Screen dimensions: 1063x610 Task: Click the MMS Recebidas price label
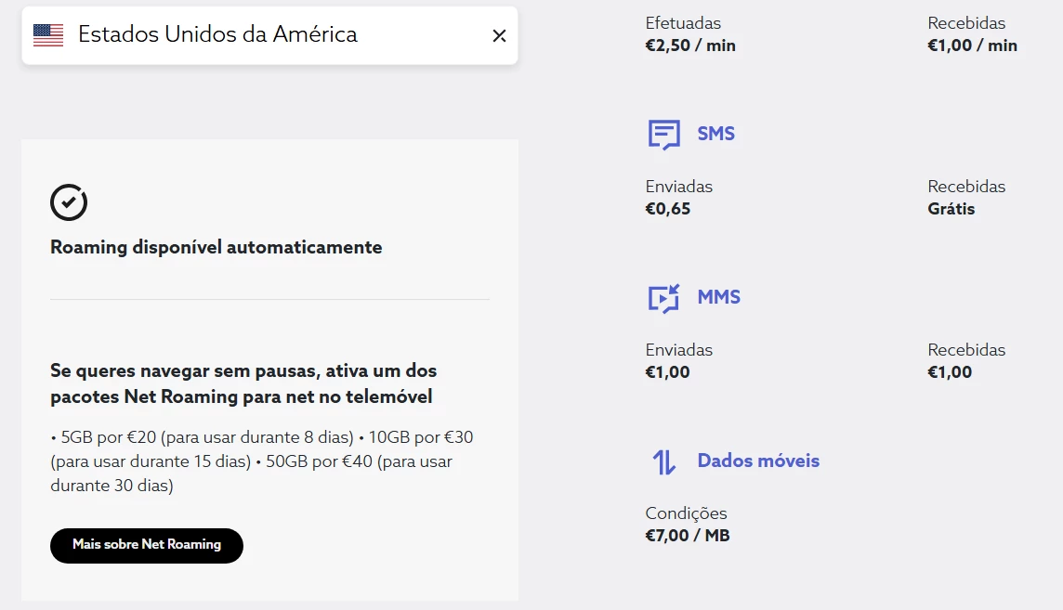pyautogui.click(x=950, y=372)
